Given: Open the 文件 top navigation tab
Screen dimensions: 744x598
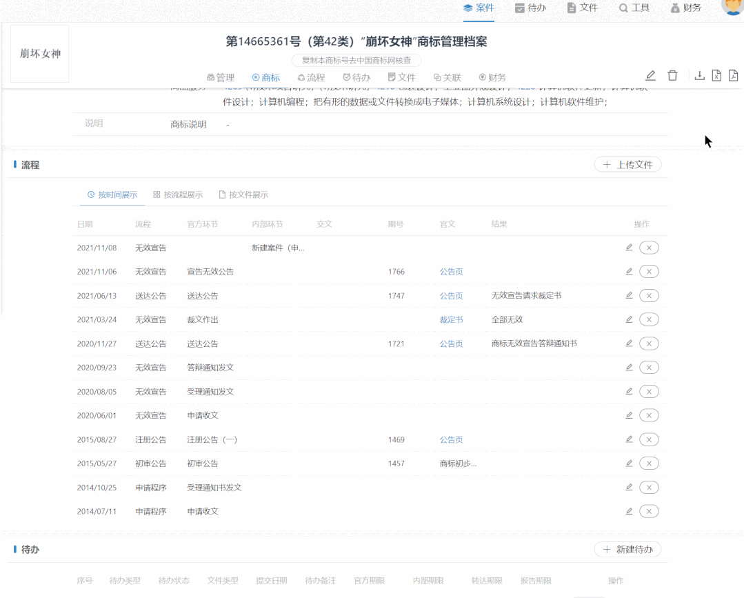Looking at the screenshot, I should 582,8.
